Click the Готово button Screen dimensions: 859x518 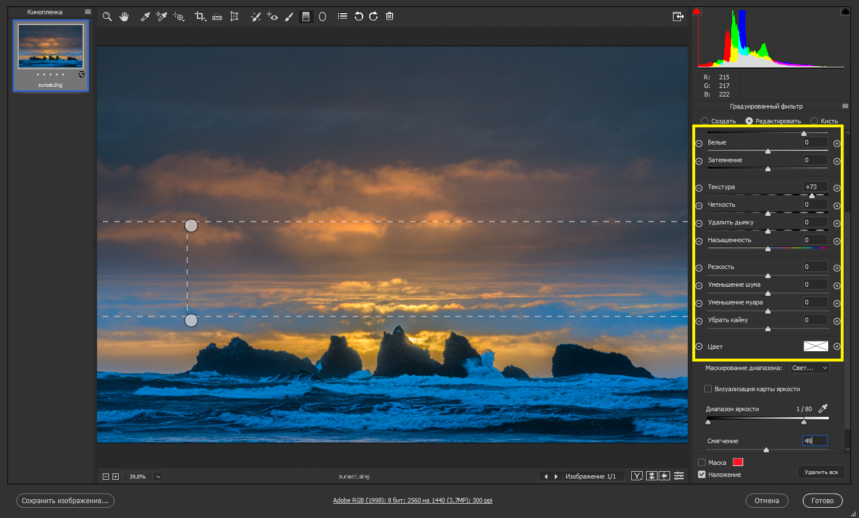coord(822,501)
